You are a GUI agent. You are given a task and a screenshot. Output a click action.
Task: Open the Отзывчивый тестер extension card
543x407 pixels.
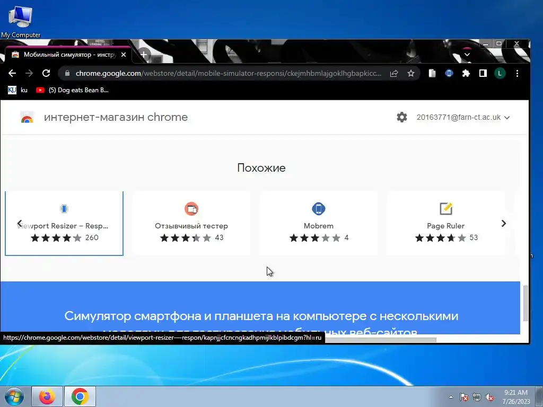pos(191,223)
